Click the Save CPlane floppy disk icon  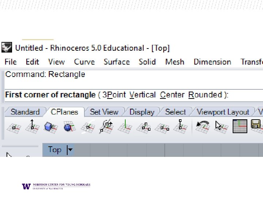pyautogui.click(x=257, y=126)
